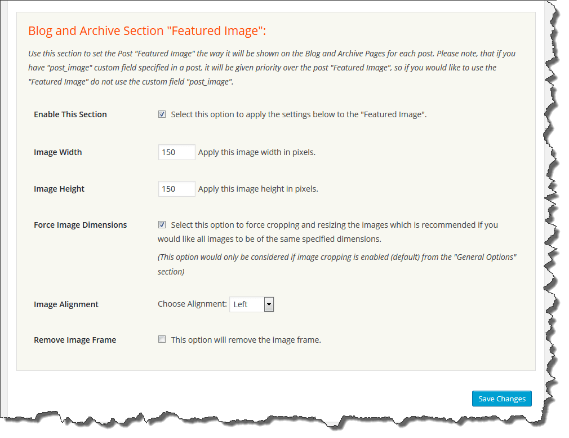
Task: Select the Image Height input box
Action: pyautogui.click(x=176, y=188)
